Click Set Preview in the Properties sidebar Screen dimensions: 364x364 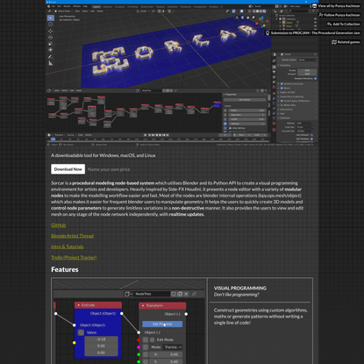click(245, 100)
